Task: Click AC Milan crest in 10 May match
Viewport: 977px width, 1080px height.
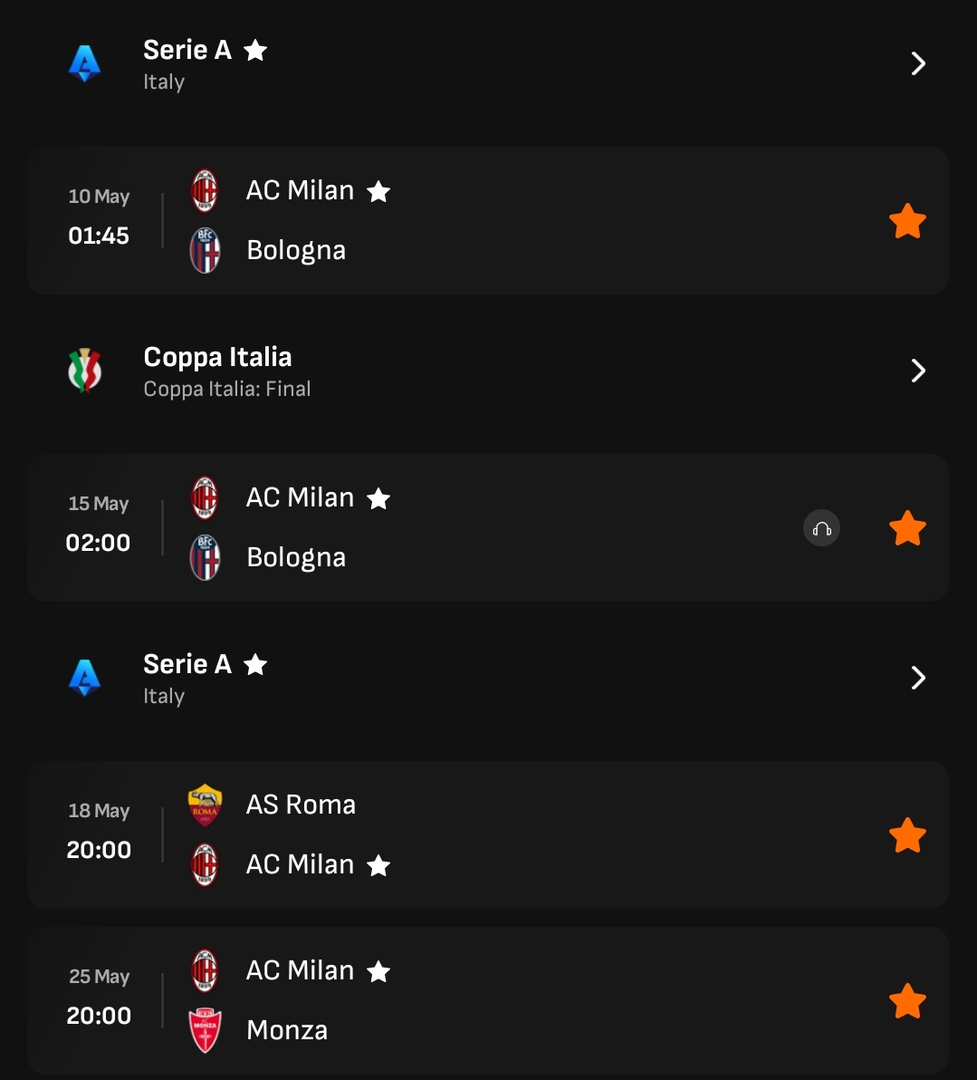Action: click(x=205, y=191)
